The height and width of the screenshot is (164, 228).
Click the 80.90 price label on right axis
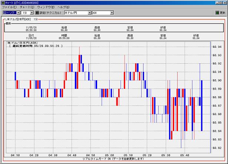[217, 80]
